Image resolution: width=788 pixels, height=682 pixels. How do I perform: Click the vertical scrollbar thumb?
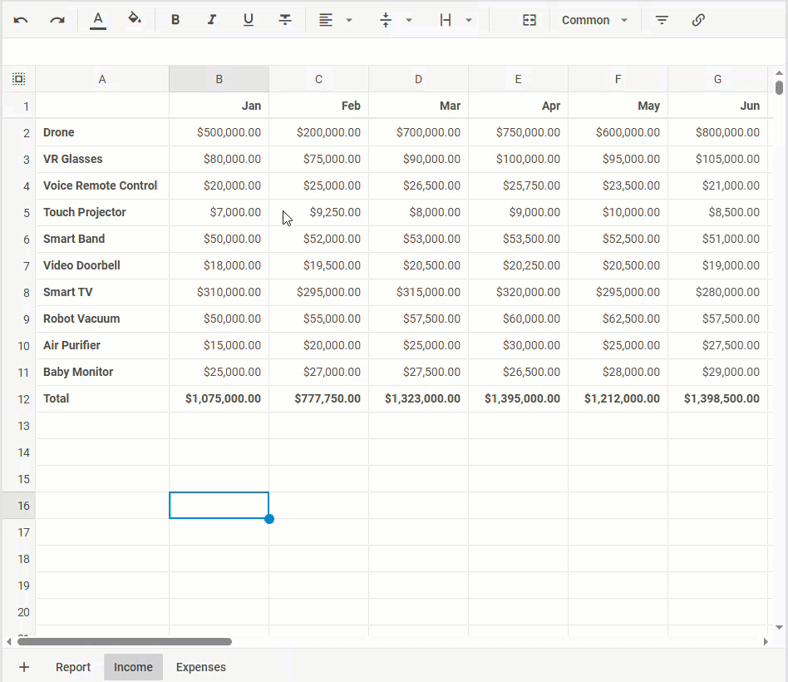[779, 87]
